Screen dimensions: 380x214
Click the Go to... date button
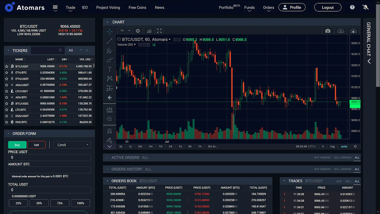pos(213,146)
